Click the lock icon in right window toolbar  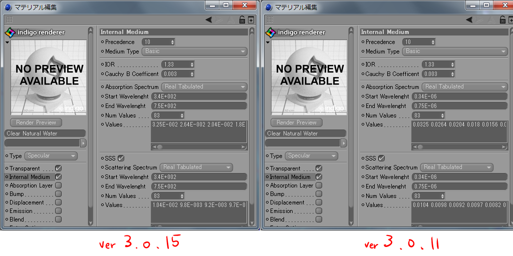[x=502, y=20]
